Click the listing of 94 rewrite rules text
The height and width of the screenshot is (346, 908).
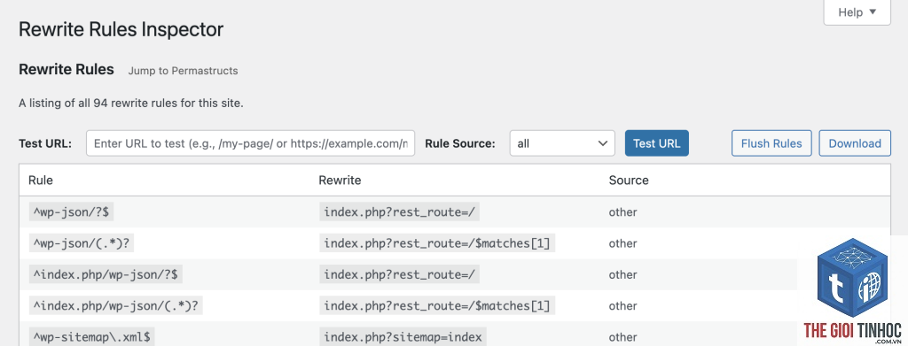(131, 104)
